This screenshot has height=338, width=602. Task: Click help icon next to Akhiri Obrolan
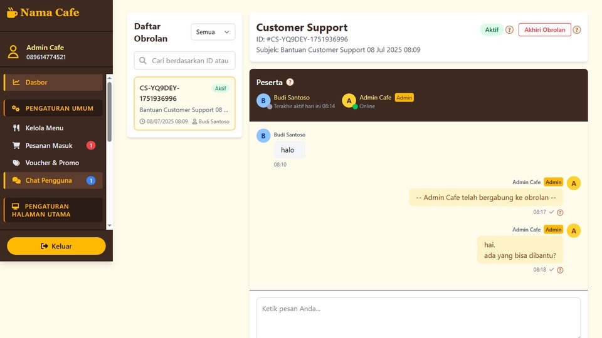pyautogui.click(x=577, y=30)
